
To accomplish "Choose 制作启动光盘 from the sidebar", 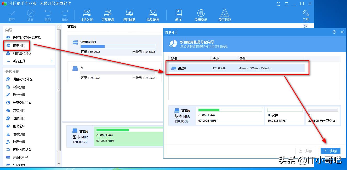I will 22,53.
